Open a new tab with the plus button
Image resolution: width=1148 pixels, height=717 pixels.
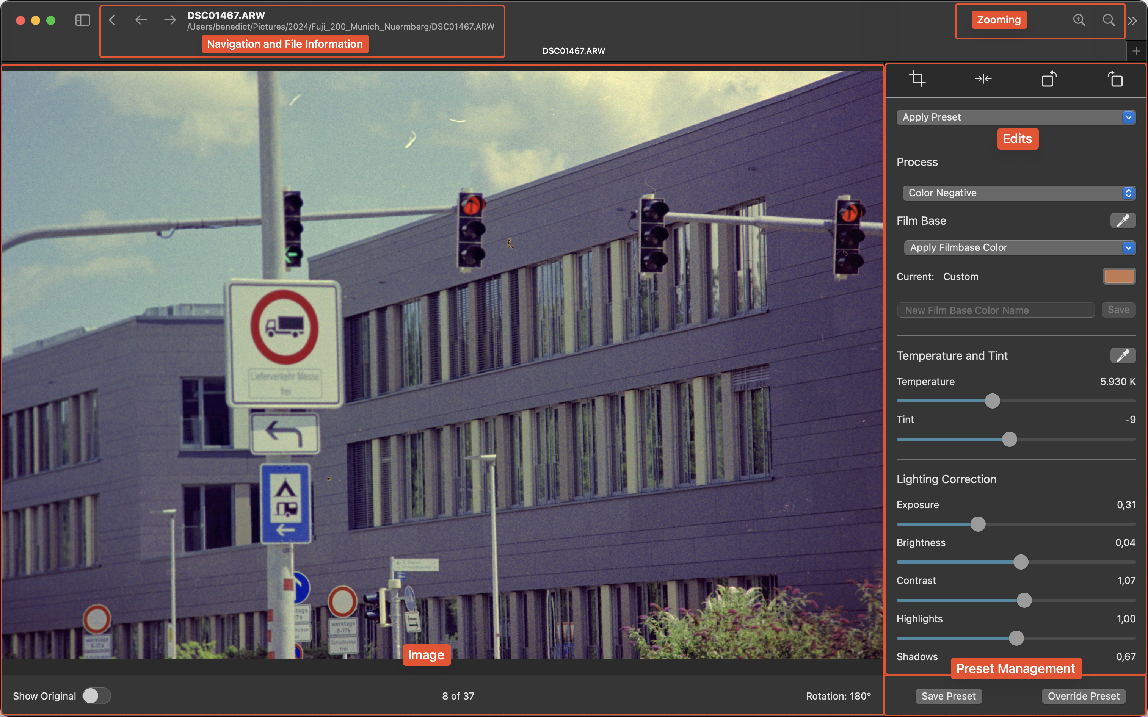(1137, 51)
